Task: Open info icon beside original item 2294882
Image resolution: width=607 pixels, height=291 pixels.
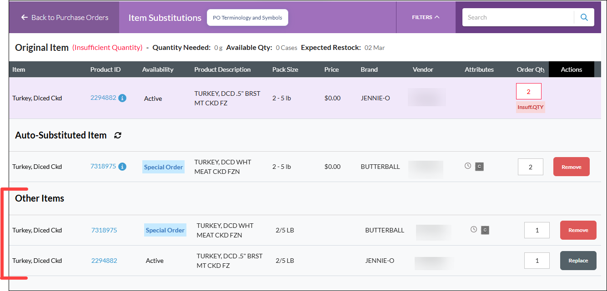Action: click(x=122, y=98)
